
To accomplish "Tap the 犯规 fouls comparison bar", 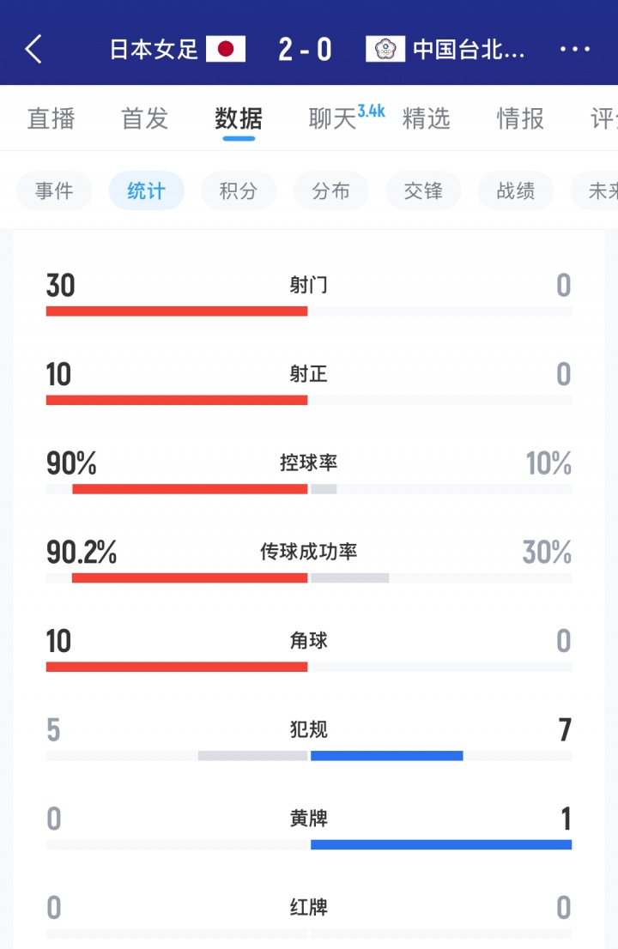I will click(309, 755).
